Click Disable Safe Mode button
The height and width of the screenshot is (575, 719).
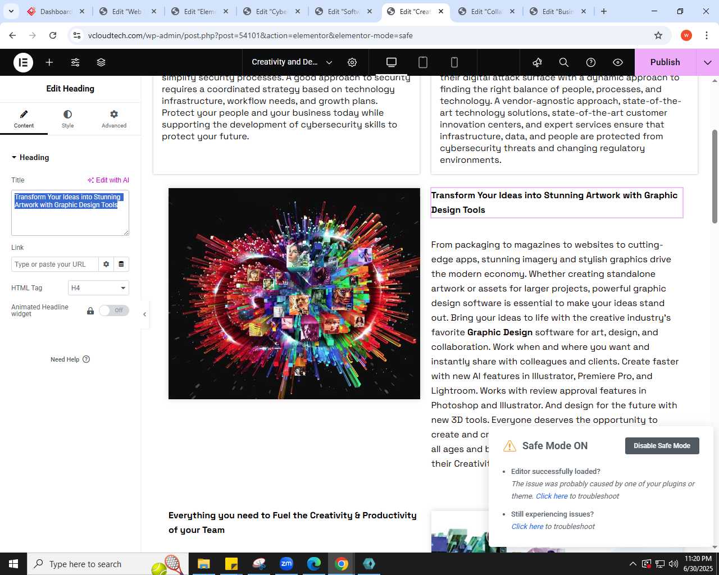[x=662, y=446]
